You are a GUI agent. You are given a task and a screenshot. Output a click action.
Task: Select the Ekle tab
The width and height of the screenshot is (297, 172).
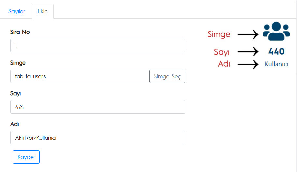pyautogui.click(x=43, y=11)
